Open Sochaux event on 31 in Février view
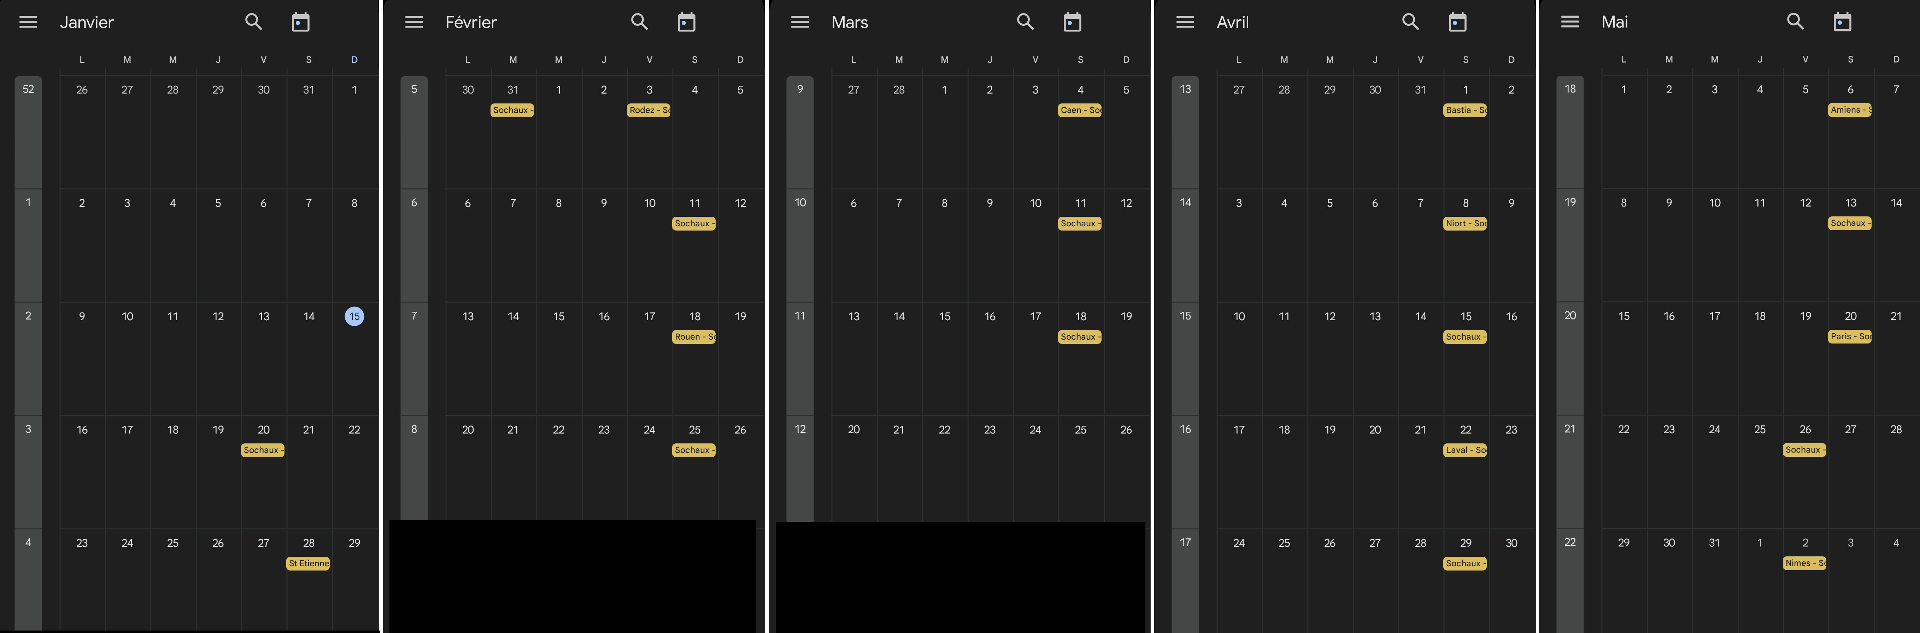 (513, 110)
